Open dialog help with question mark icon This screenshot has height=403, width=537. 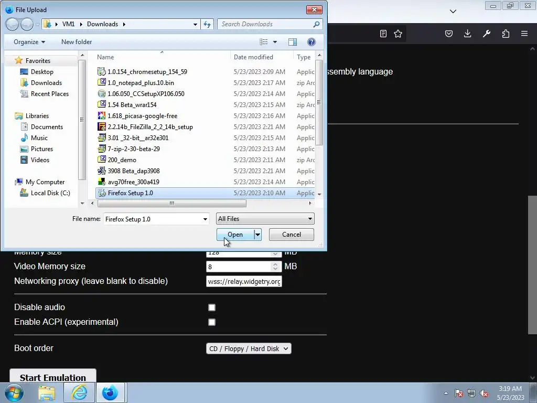[x=312, y=42]
